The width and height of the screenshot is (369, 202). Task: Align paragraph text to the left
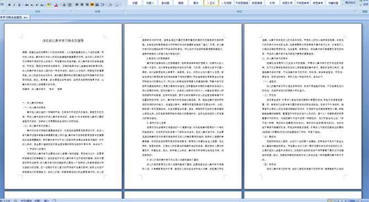coord(77,5)
